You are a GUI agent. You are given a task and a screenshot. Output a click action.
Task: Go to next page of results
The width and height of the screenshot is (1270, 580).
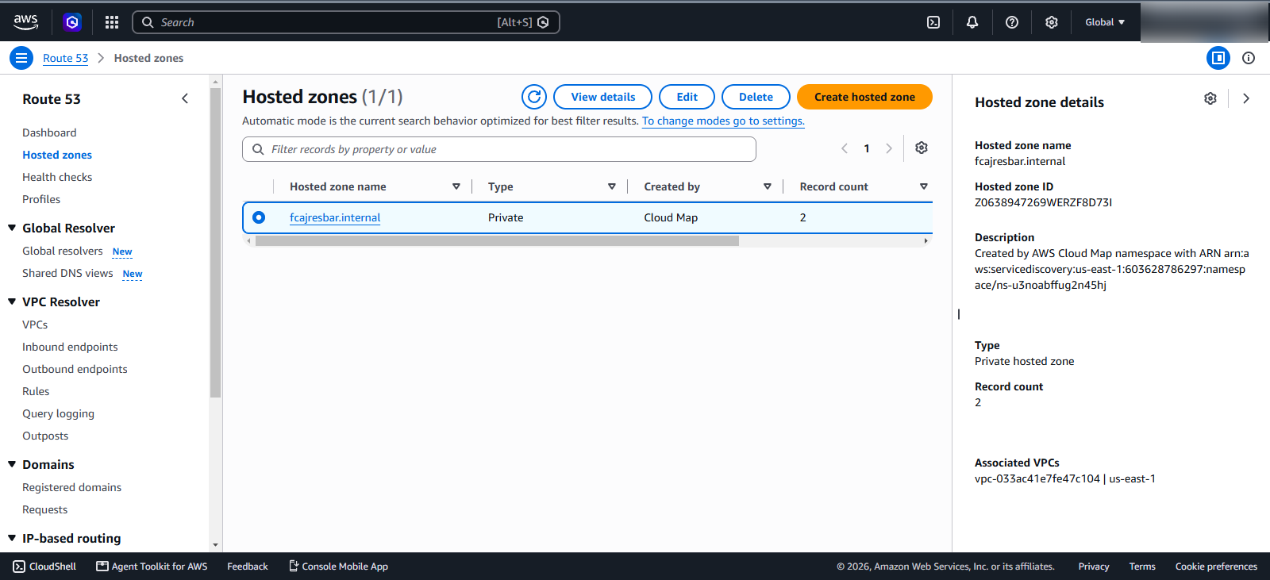[889, 148]
